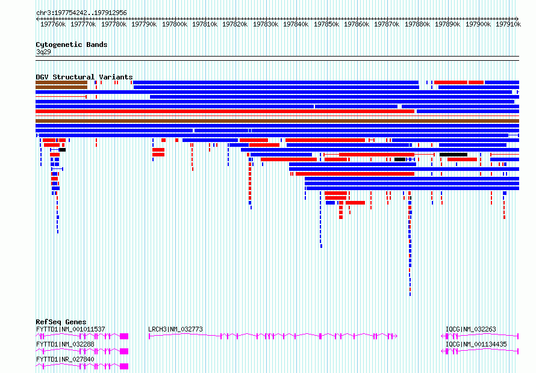Select the 197790k ruler position
The width and height of the screenshot is (536, 373).
point(144,24)
